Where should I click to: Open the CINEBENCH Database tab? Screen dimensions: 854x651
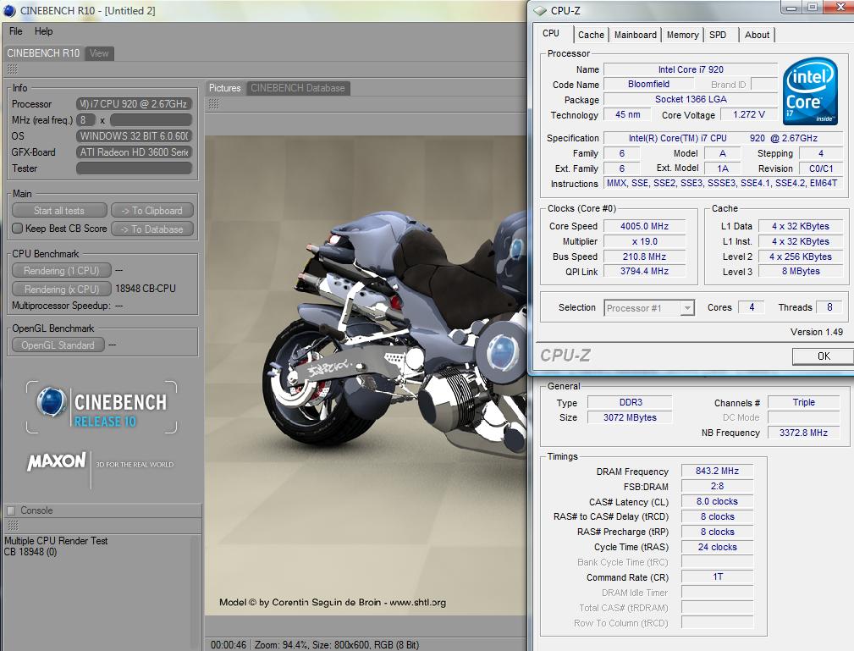(x=298, y=88)
